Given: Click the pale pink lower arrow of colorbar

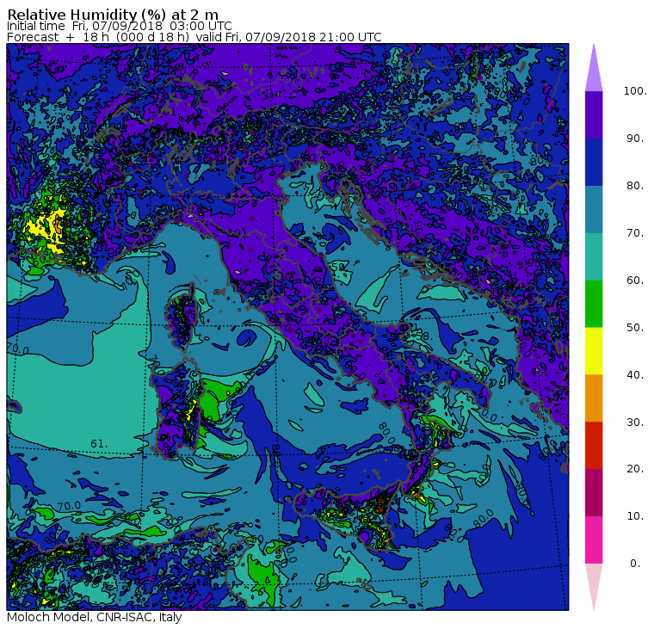Looking at the screenshot, I should (x=594, y=583).
